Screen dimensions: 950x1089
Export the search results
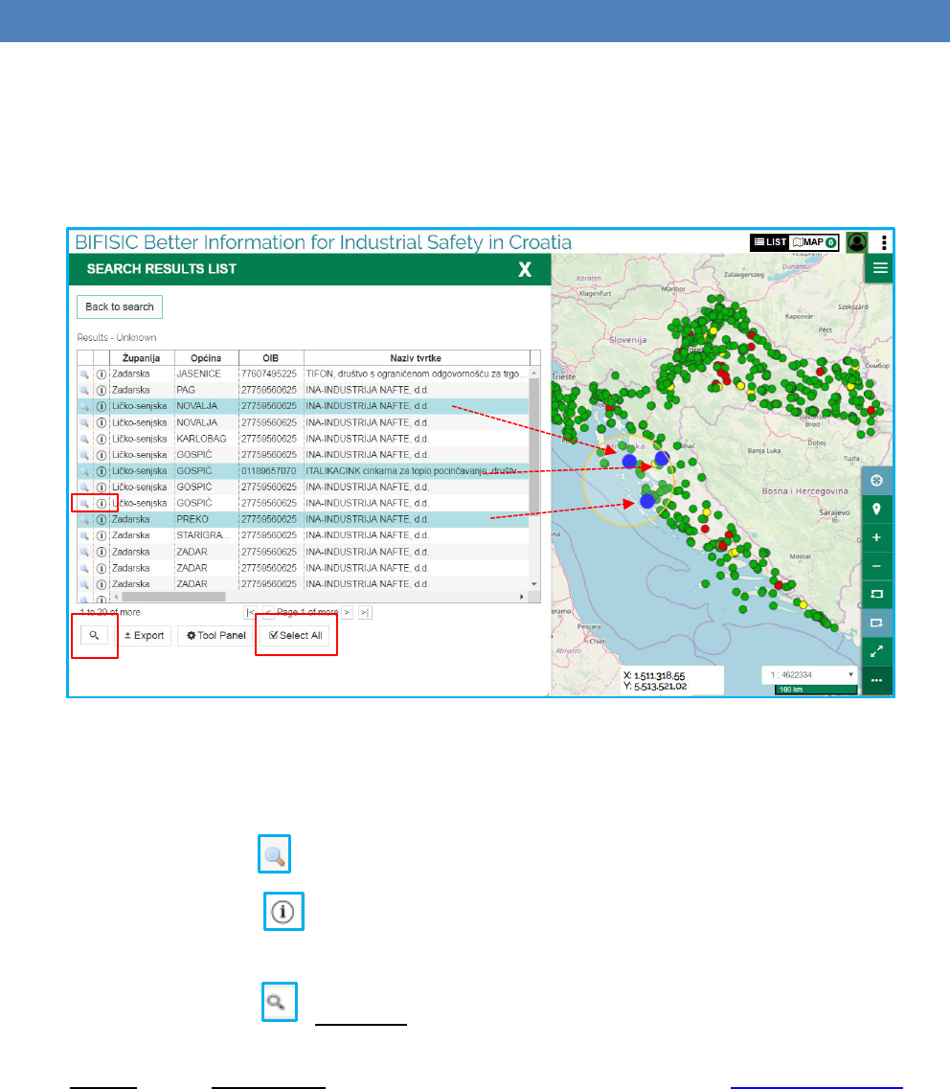[144, 635]
